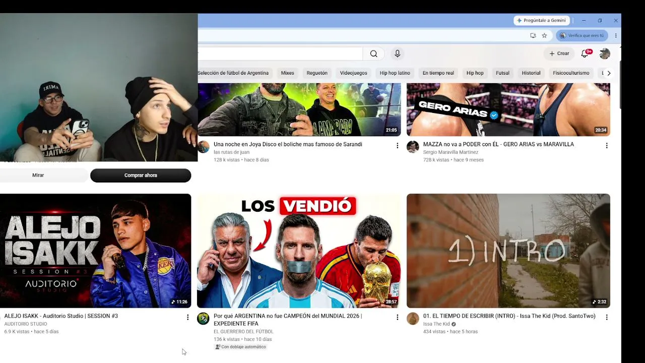
Task: Click the Comprar ahora button
Action: (x=141, y=175)
